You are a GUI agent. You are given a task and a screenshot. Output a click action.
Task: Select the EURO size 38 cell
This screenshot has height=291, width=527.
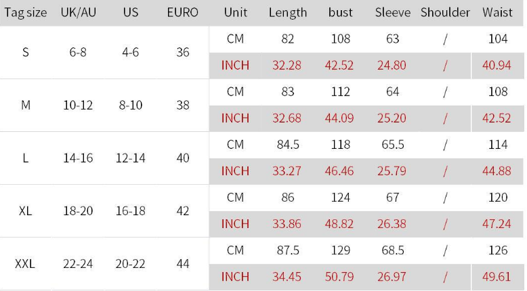point(183,105)
